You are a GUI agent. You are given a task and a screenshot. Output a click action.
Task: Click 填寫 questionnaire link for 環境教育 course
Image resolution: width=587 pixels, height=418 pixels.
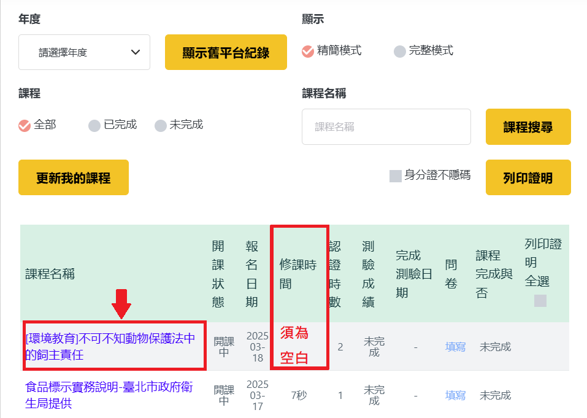[x=455, y=347]
